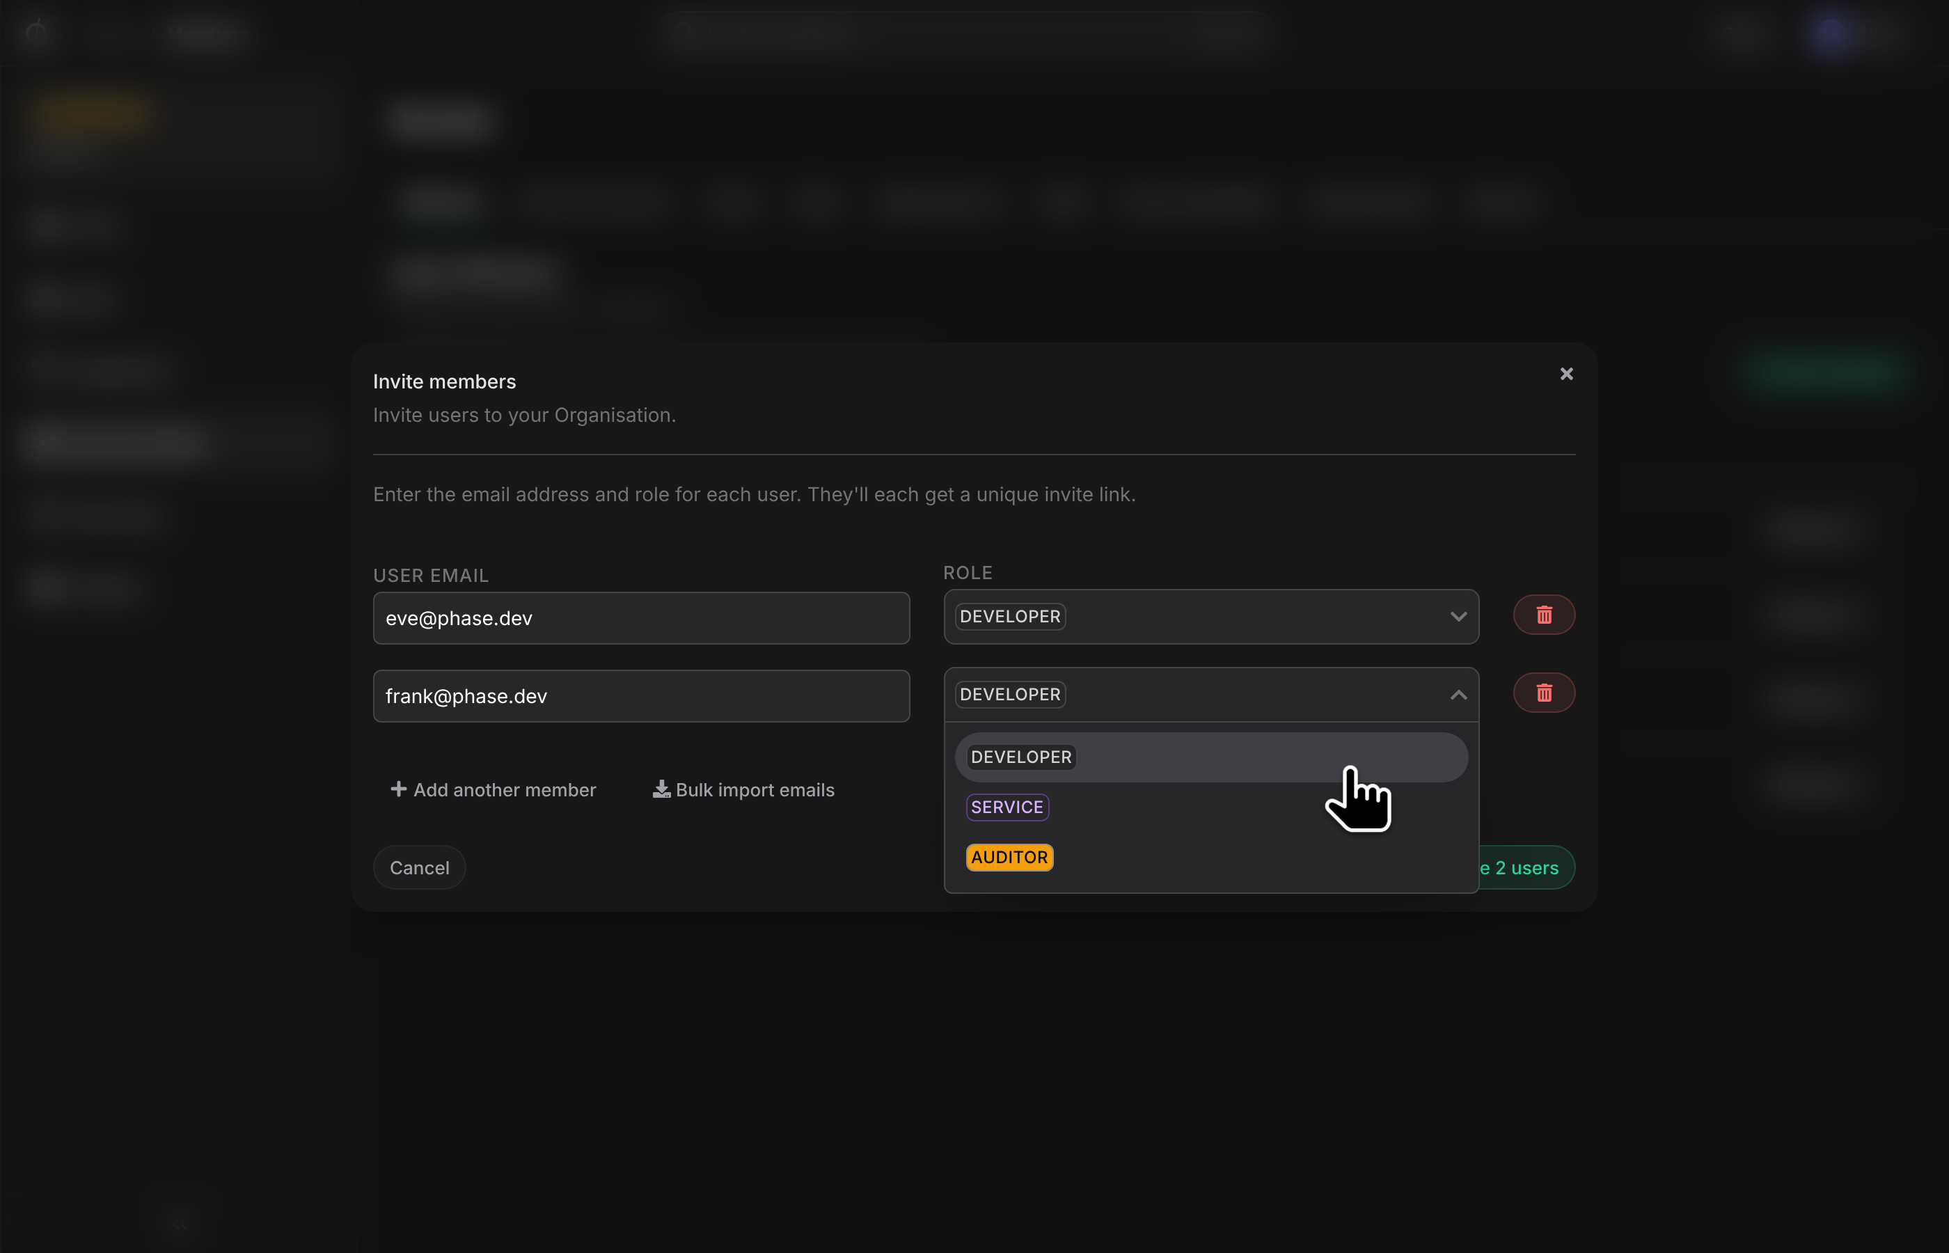Click the download icon beside Bulk import emails

coord(661,789)
